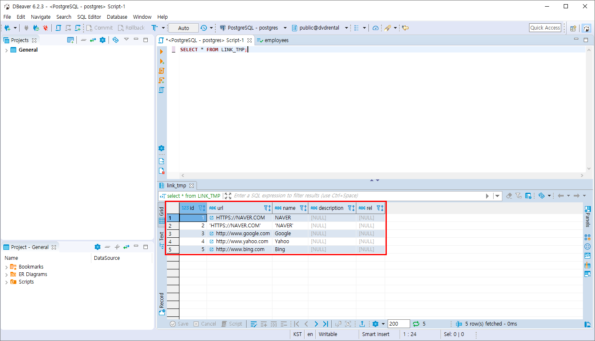The image size is (595, 341).
Task: Click the New Connection plug icon
Action: click(7, 28)
